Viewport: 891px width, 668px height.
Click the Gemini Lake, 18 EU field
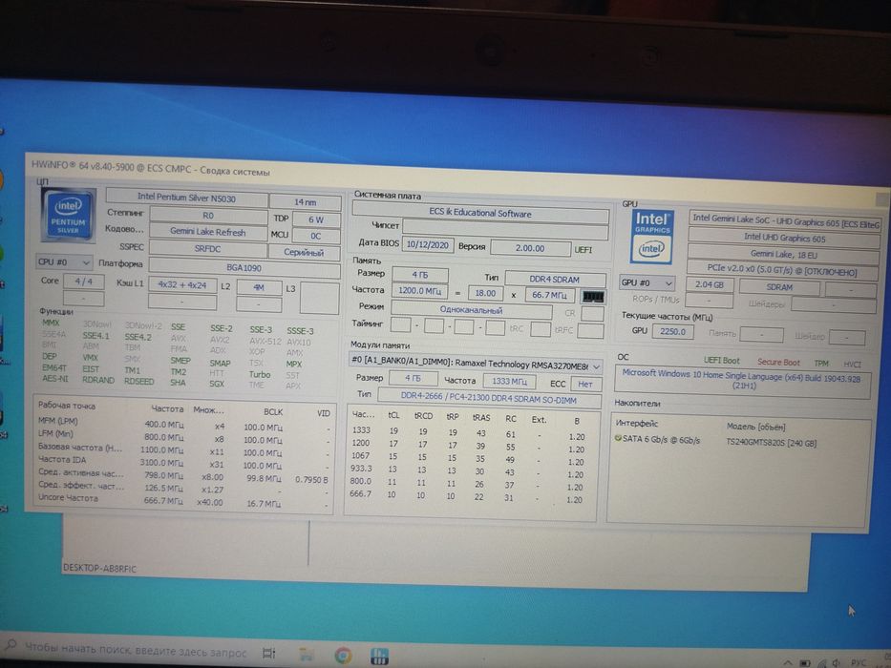tap(784, 254)
